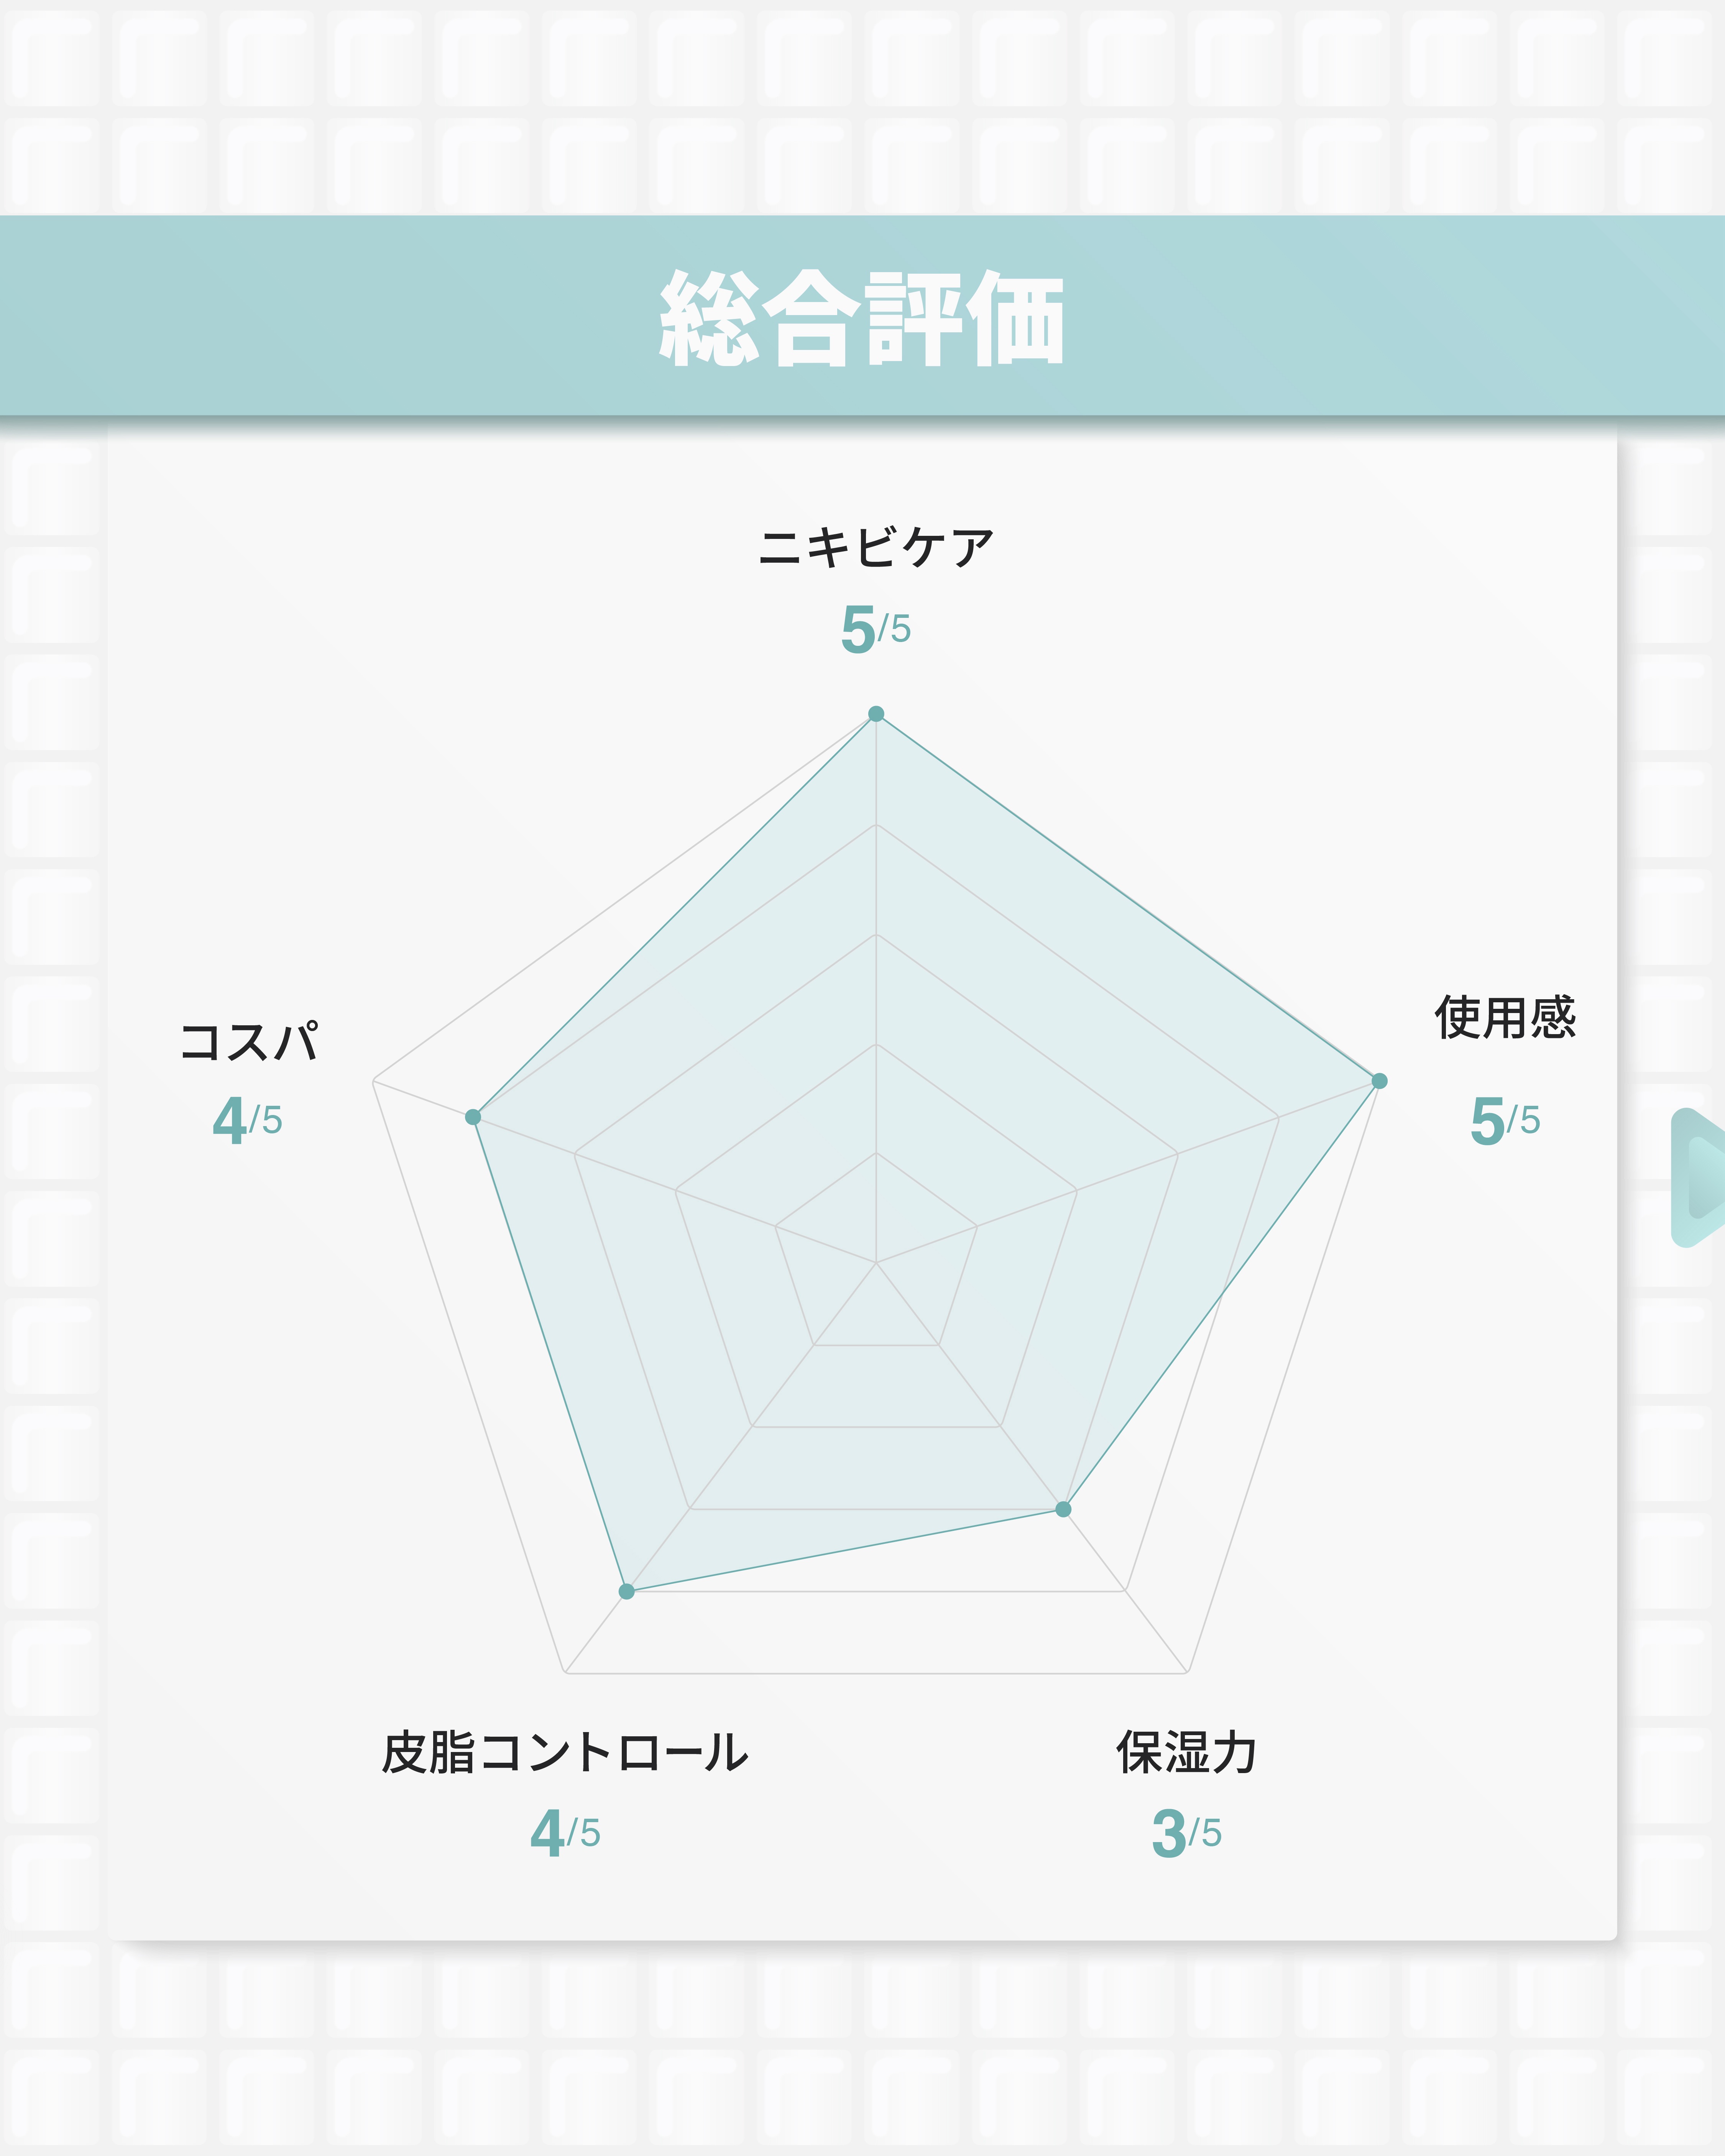Click the 使用感 axis label

1505,1018
